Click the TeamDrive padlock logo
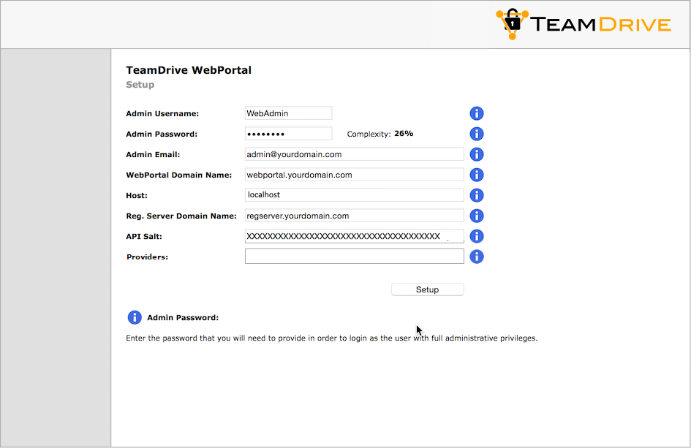Image resolution: width=691 pixels, height=448 pixels. pos(513,24)
